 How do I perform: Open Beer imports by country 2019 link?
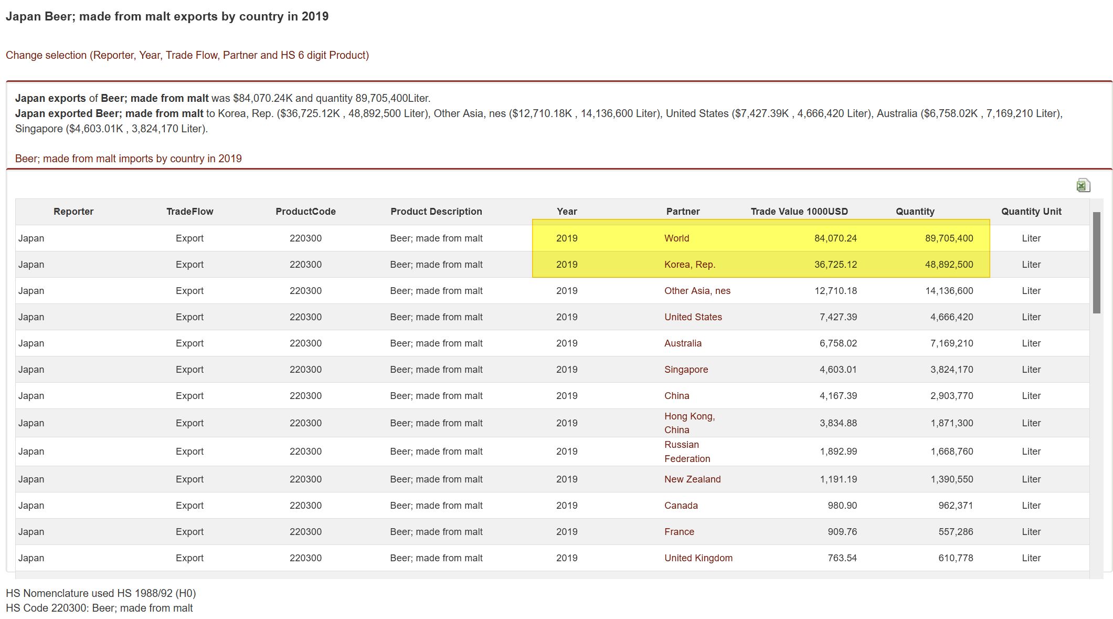128,159
